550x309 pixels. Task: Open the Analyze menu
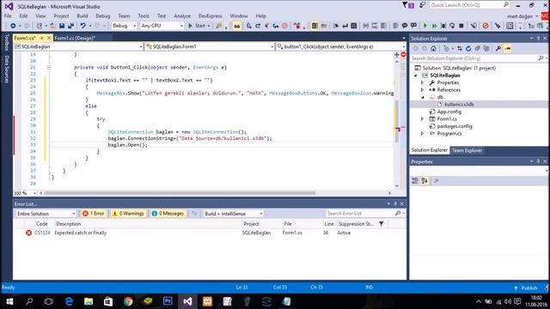pyautogui.click(x=182, y=16)
